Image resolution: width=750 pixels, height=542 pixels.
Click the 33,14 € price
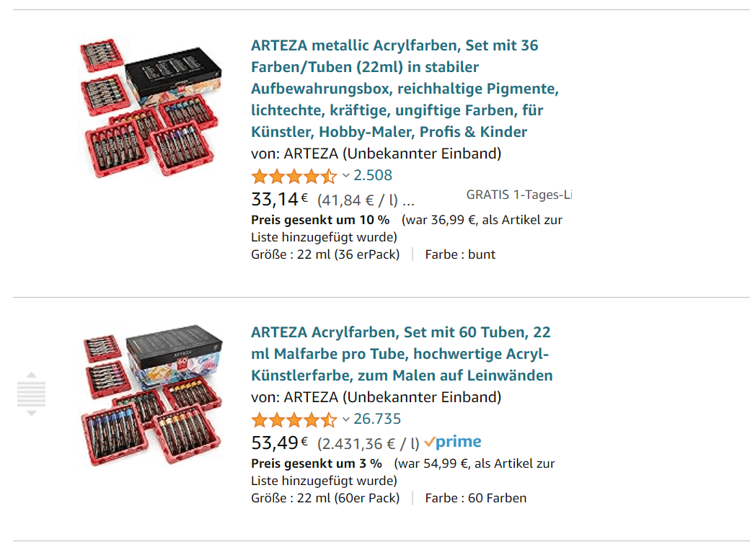[x=279, y=200]
